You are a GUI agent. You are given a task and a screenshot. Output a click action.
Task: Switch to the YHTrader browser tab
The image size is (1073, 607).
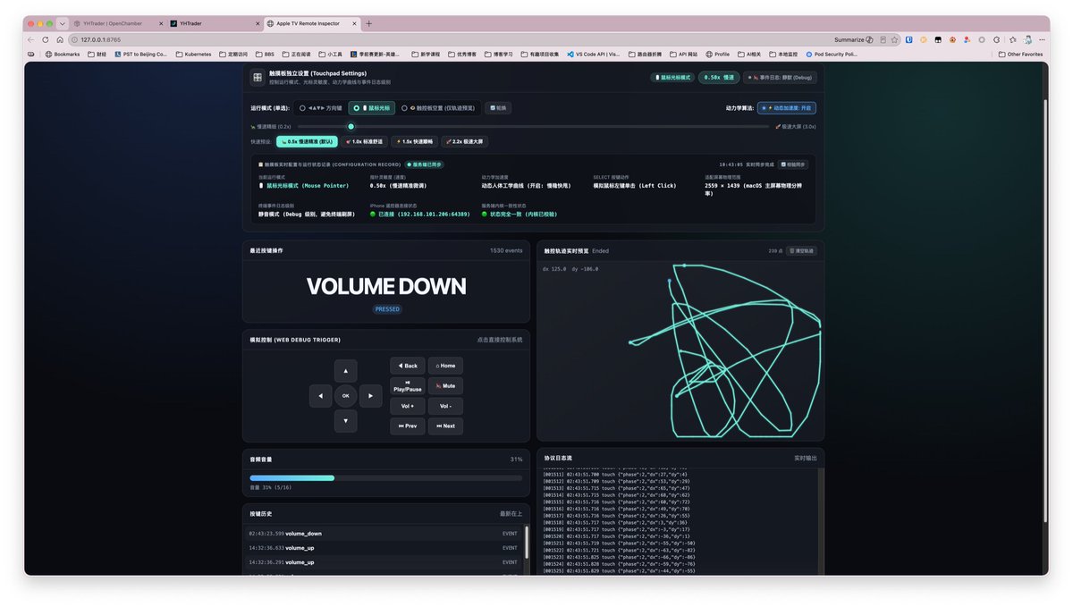pyautogui.click(x=215, y=23)
